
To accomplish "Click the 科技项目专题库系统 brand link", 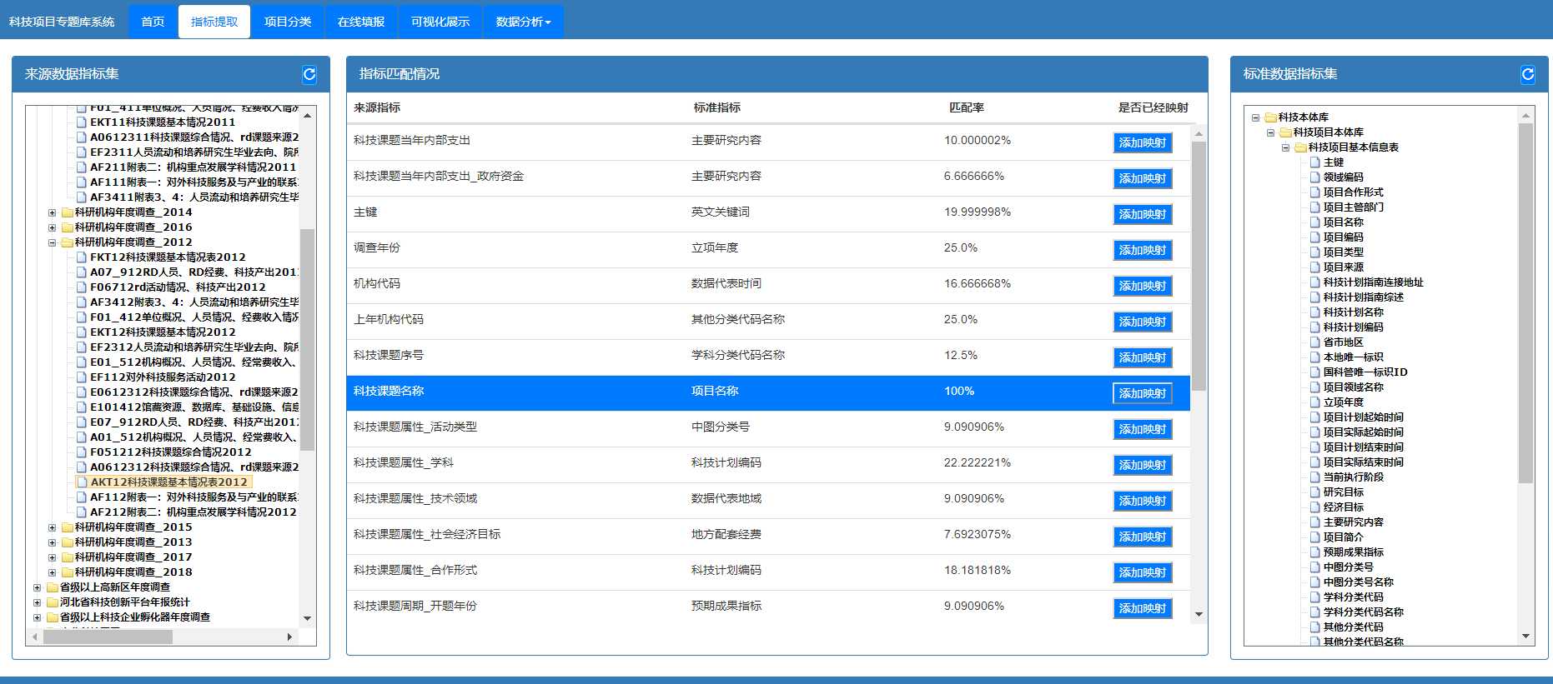I will coord(62,22).
